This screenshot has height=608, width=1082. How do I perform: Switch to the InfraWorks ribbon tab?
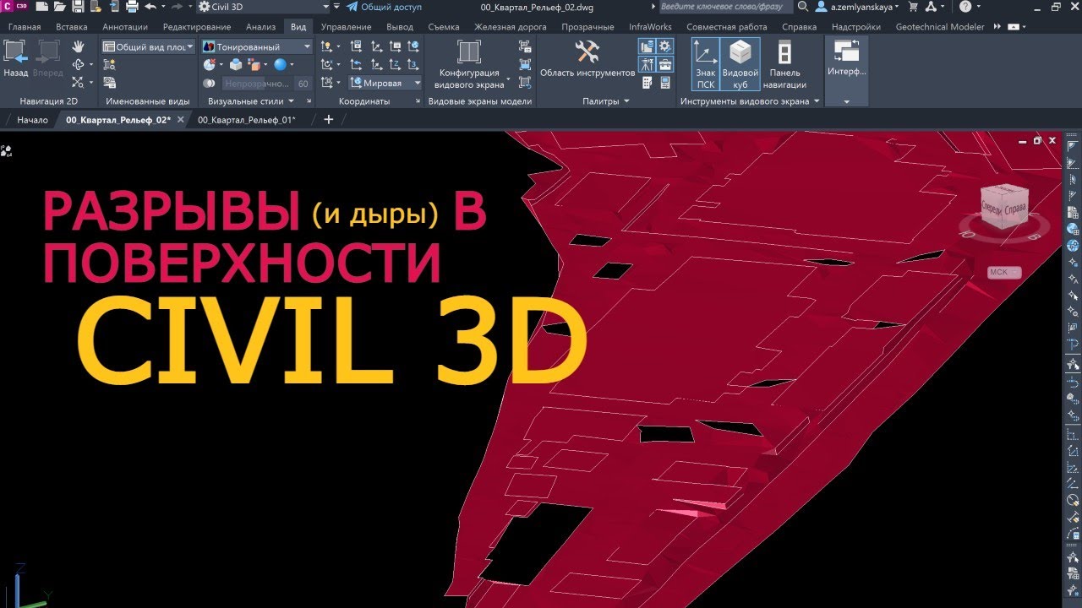click(x=650, y=27)
